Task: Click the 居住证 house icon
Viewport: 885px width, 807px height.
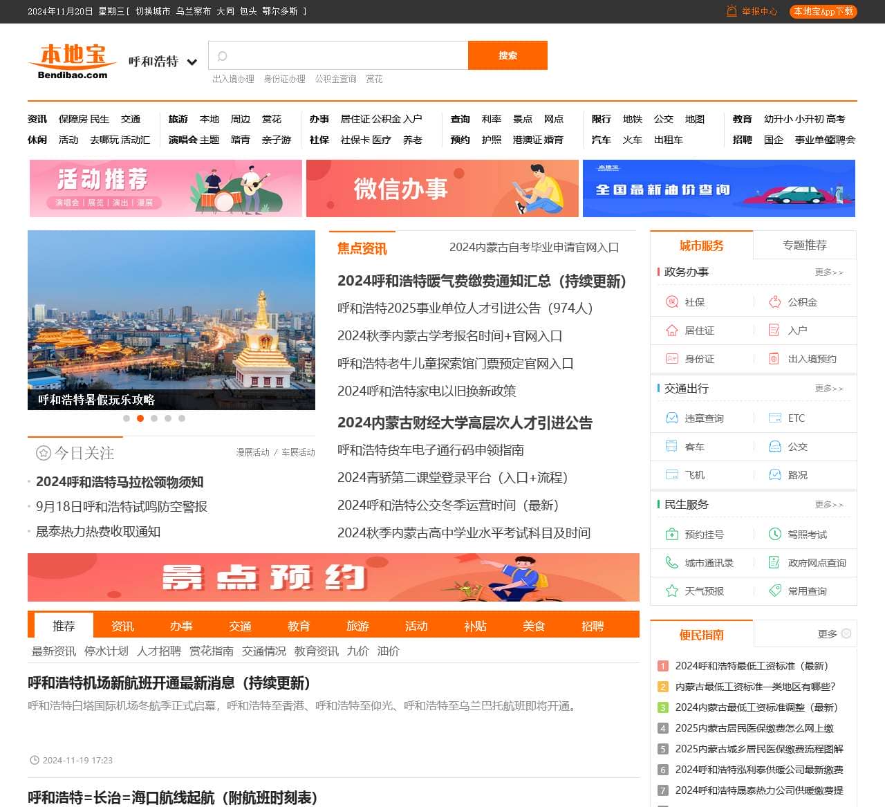Action: coord(671,331)
